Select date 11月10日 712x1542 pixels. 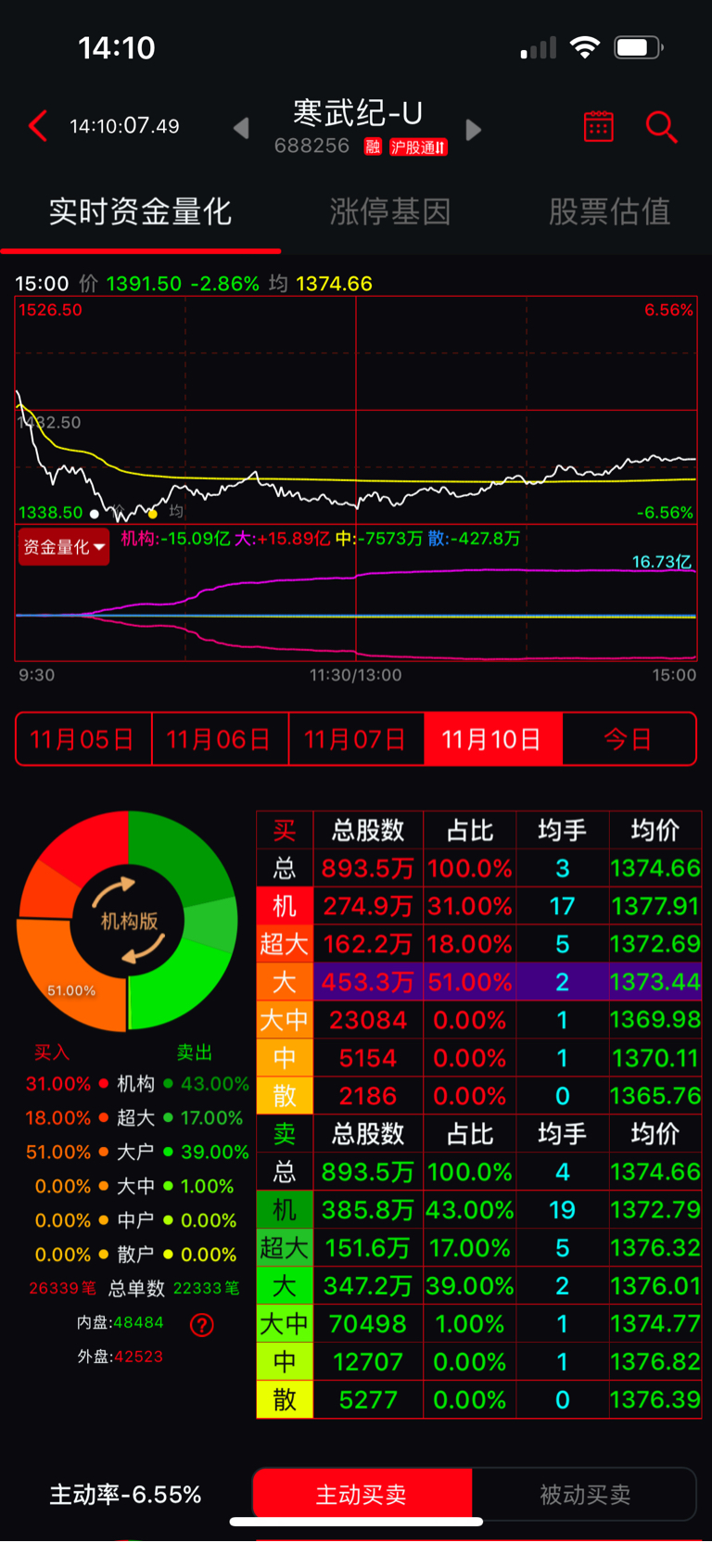click(x=492, y=739)
